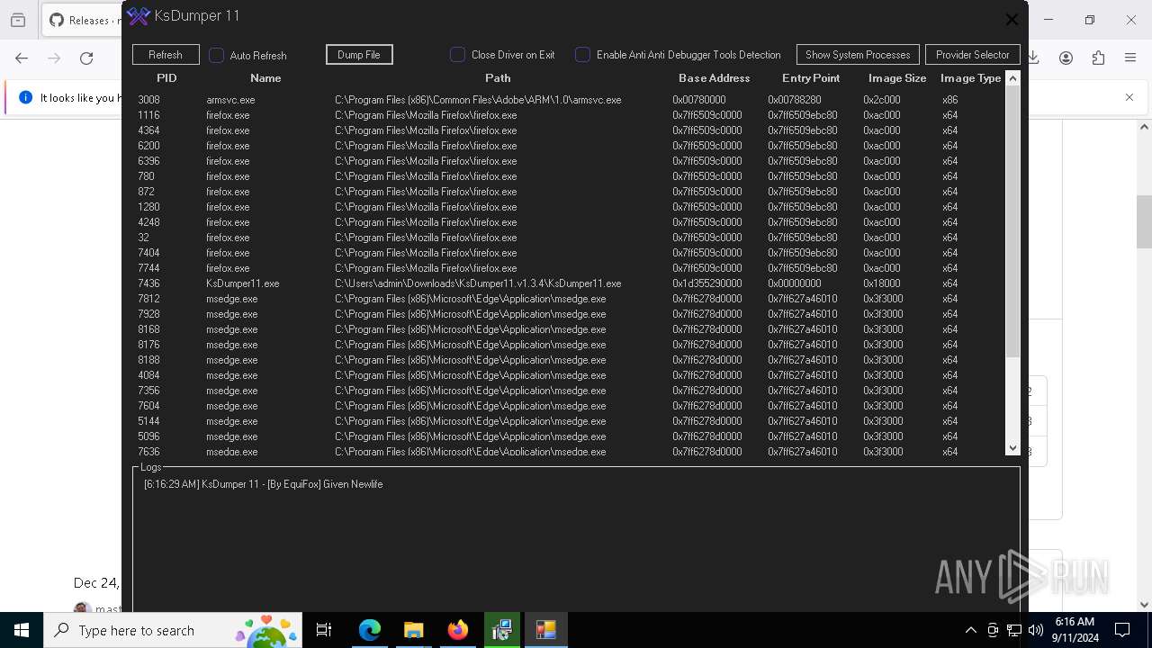Select firefox.exe with PID 6200
This screenshot has width=1152, height=648.
click(567, 146)
